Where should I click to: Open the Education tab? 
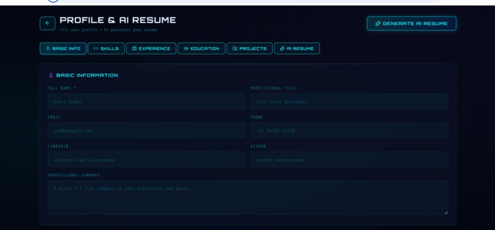pos(201,48)
